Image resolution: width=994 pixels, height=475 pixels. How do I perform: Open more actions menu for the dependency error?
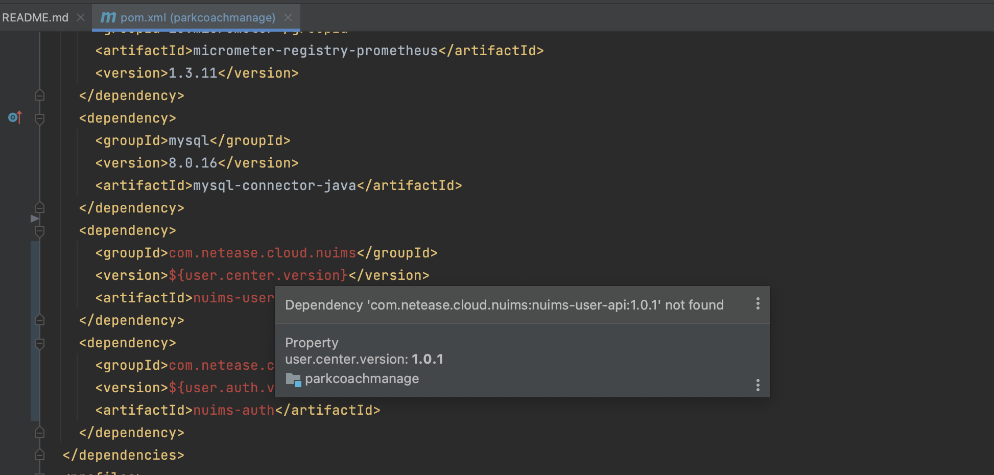(x=758, y=304)
